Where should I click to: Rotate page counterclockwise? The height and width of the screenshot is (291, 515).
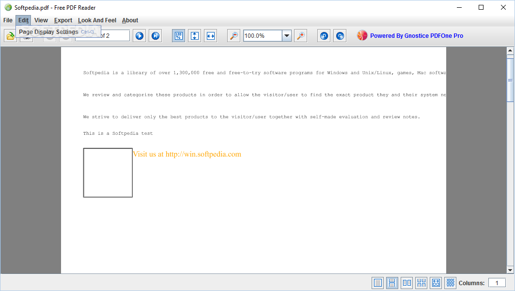[324, 36]
